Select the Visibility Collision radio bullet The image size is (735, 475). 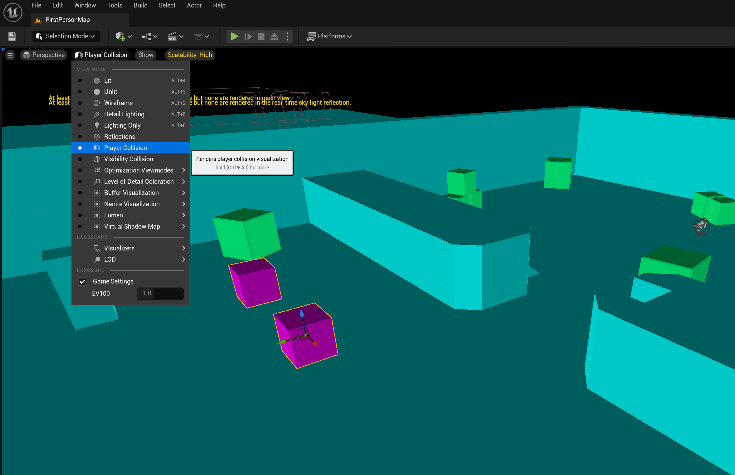coord(80,159)
